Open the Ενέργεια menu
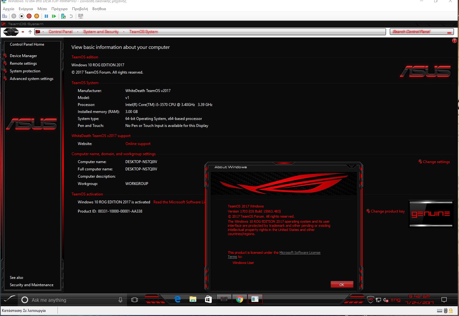This screenshot has height=316, width=459. [26, 9]
